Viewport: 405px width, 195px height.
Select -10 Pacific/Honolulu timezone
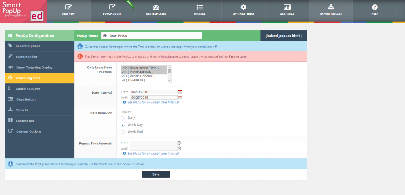(144, 76)
